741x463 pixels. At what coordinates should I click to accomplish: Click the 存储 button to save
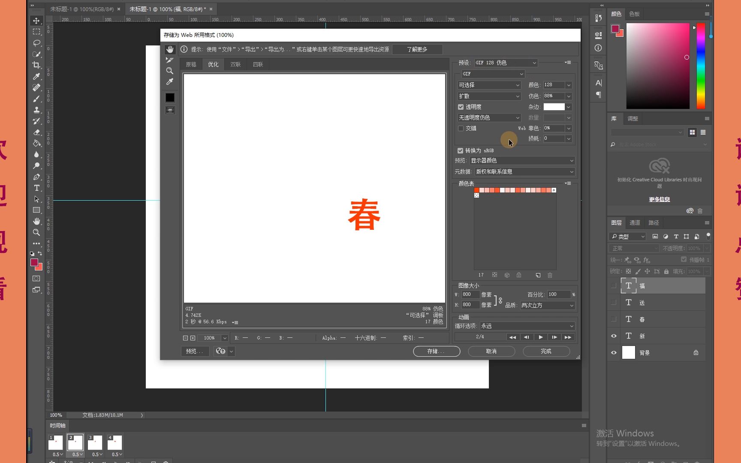(x=436, y=351)
